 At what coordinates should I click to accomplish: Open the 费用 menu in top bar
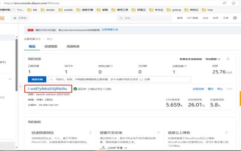coord(180,18)
